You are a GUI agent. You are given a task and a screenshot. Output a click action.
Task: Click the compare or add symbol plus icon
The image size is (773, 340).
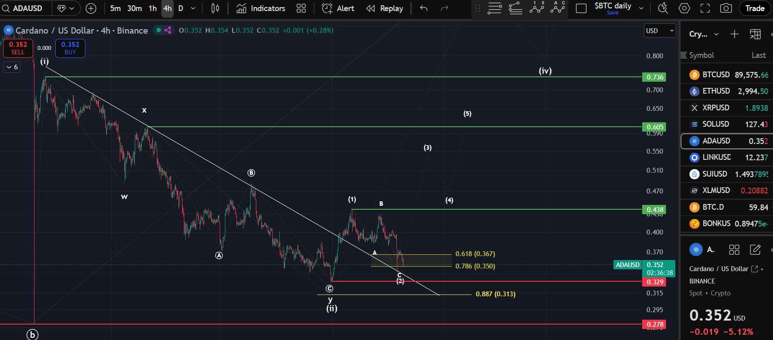tap(91, 8)
